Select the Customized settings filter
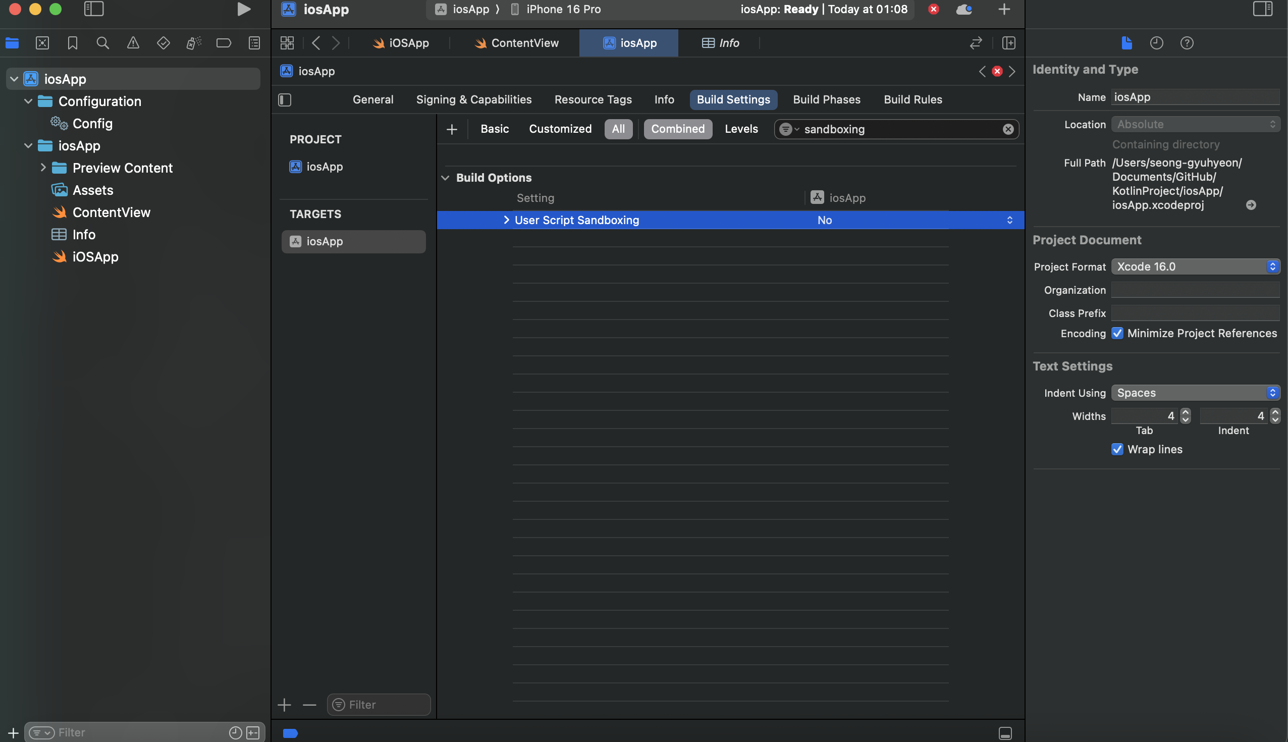The image size is (1288, 742). point(560,129)
